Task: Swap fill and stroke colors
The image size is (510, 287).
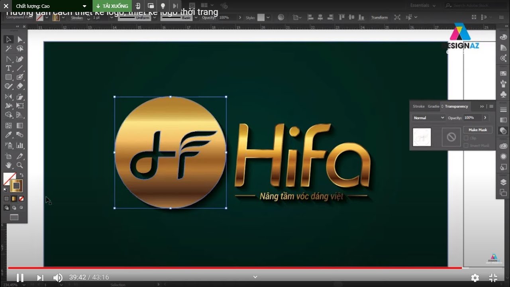Action: click(x=21, y=175)
